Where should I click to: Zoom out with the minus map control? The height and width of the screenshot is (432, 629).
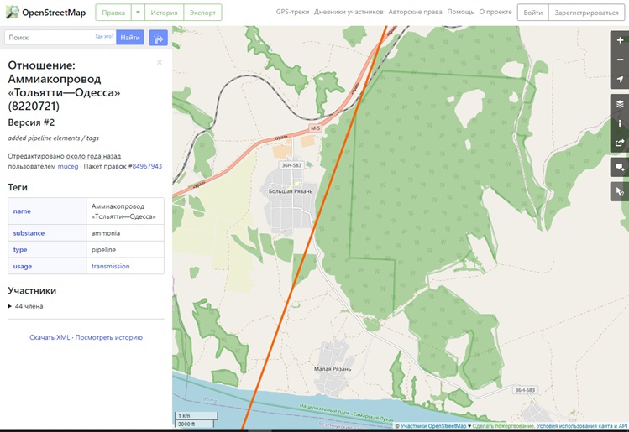(620, 60)
